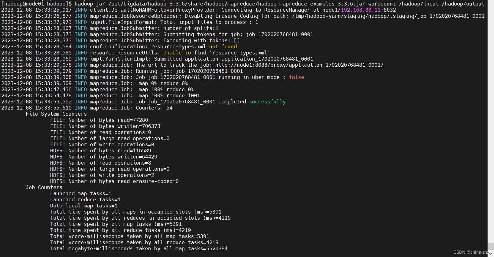Click the all-maps occupied slots time line
This screenshot has width=494, height=257.
(x=136, y=212)
